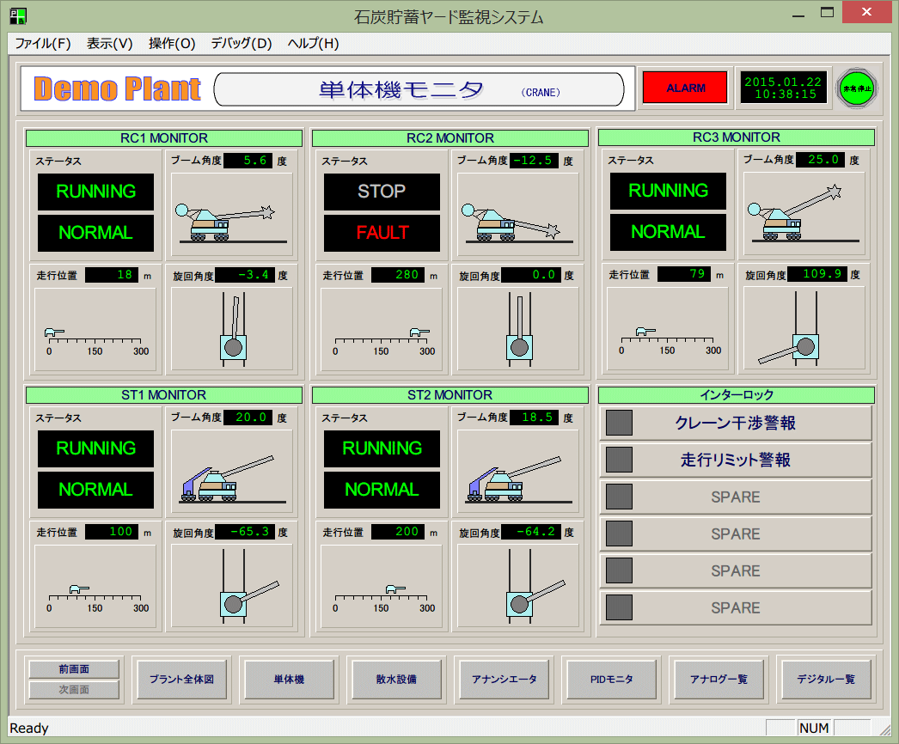Click RC3 slewing angle top-view icon
This screenshot has width=899, height=744.
789,329
